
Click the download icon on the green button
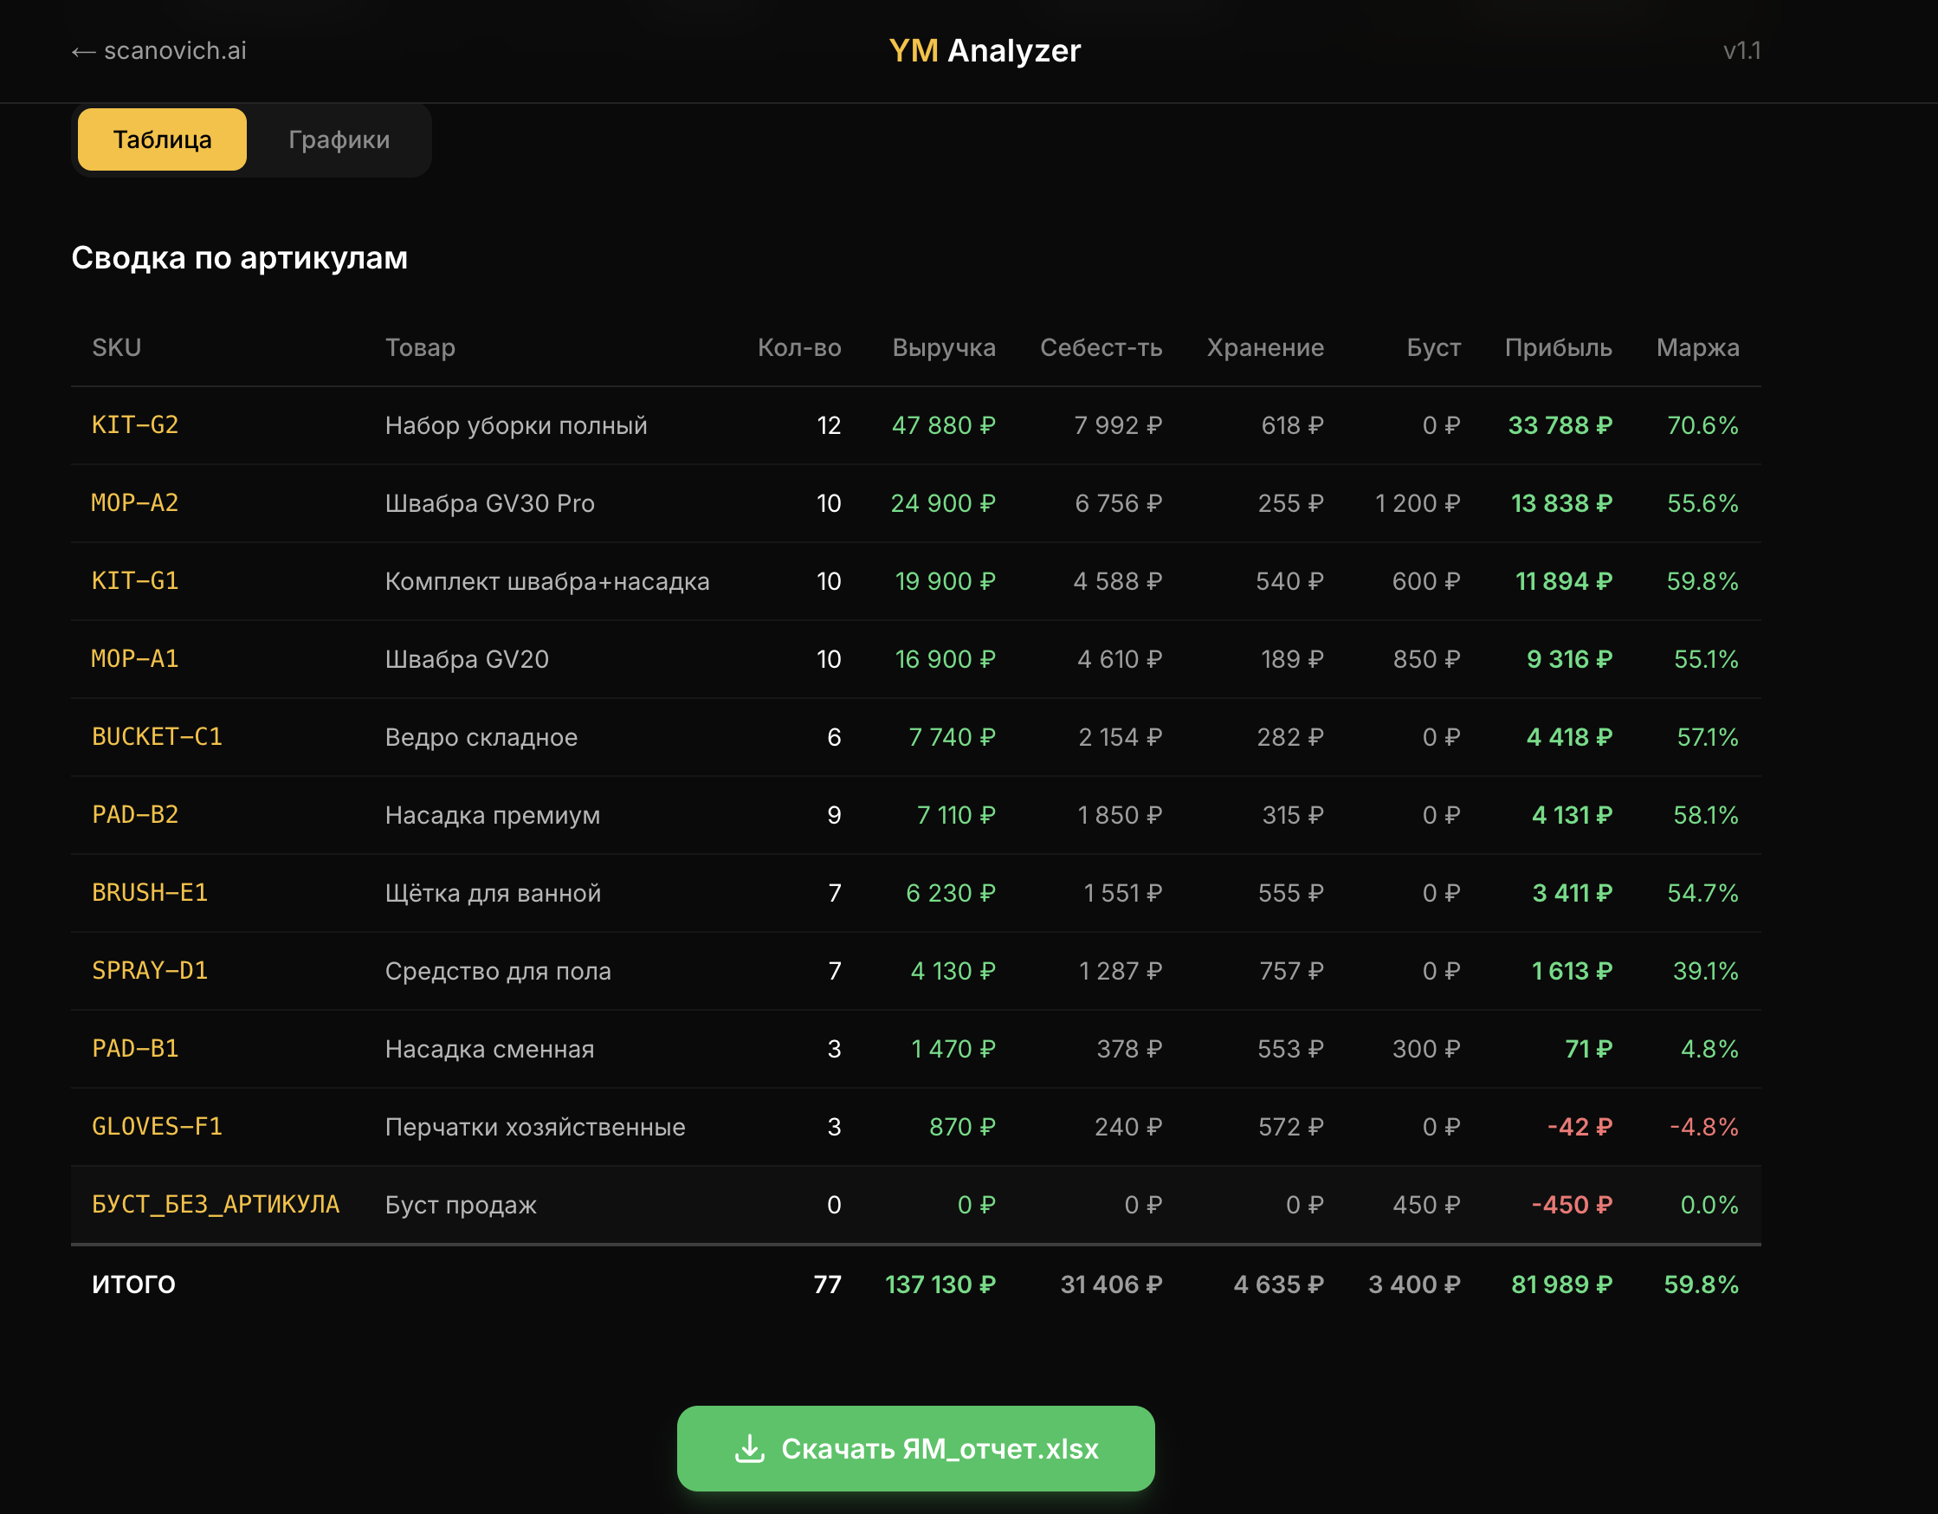750,1448
